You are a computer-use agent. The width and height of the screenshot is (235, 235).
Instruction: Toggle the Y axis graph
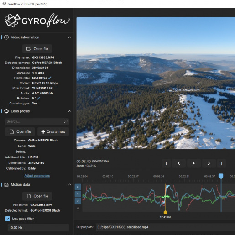[78, 194]
